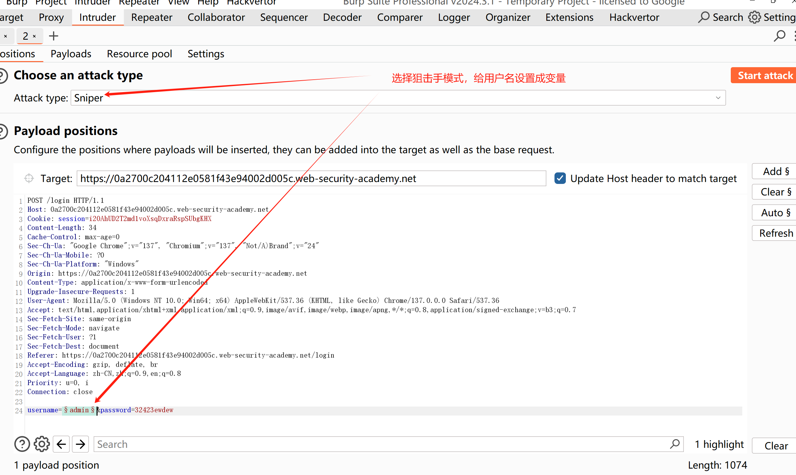Open the help icon below the request editor
Screen dimensions: 796x475
(22, 444)
